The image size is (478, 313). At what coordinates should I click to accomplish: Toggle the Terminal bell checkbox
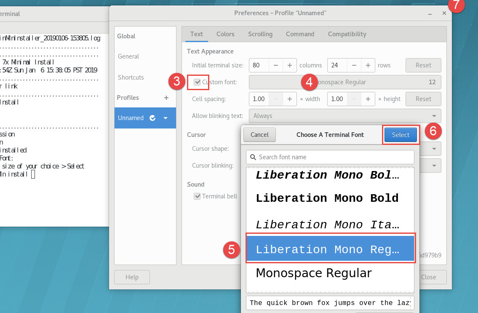coord(197,196)
